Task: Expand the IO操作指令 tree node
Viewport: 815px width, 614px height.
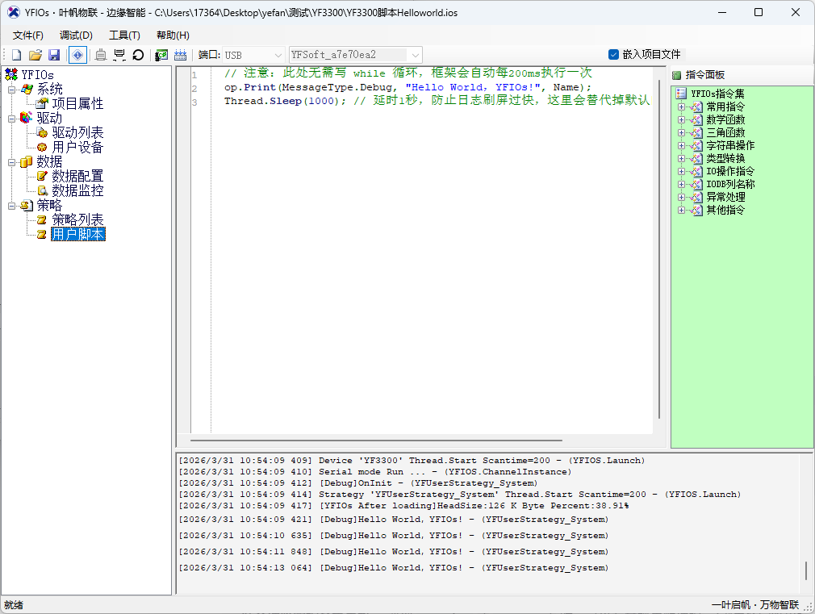Action: 682,171
